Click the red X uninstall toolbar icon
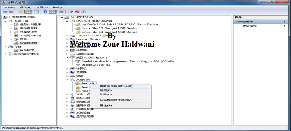 pyautogui.click(x=77, y=12)
